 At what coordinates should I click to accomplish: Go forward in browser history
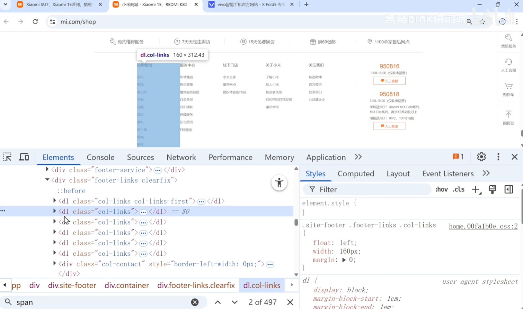point(21,21)
